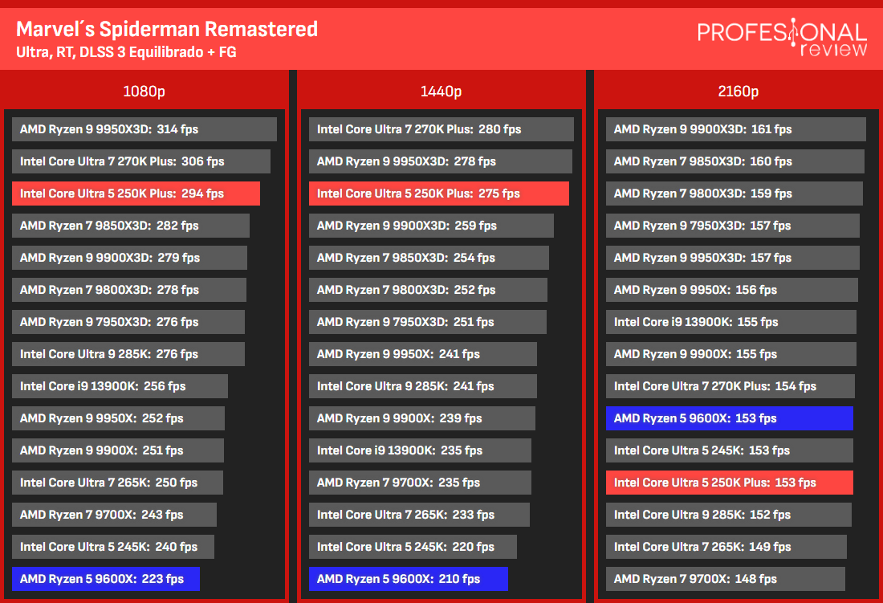Viewport: 883px width, 603px height.
Task: Click the 'Intel Core i9 13900K: 256 fps' bar
Action: (120, 386)
